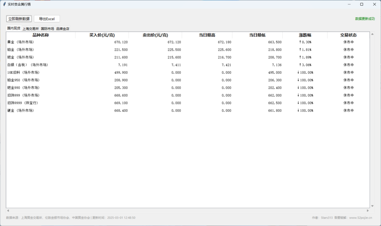This screenshot has width=381, height=226.
Task: Click the 当日最低 column header
Action: 257,35
